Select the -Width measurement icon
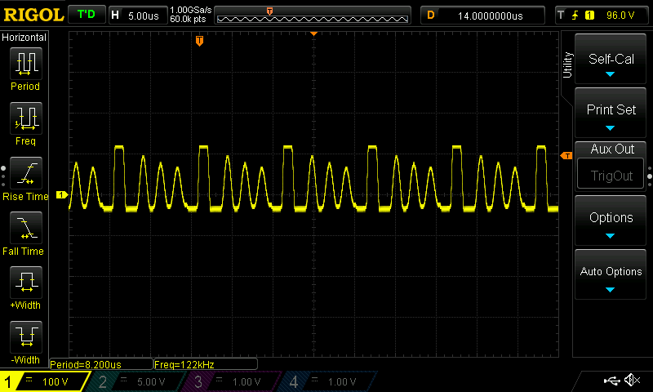Screen dimensions: 653x392 [26, 336]
